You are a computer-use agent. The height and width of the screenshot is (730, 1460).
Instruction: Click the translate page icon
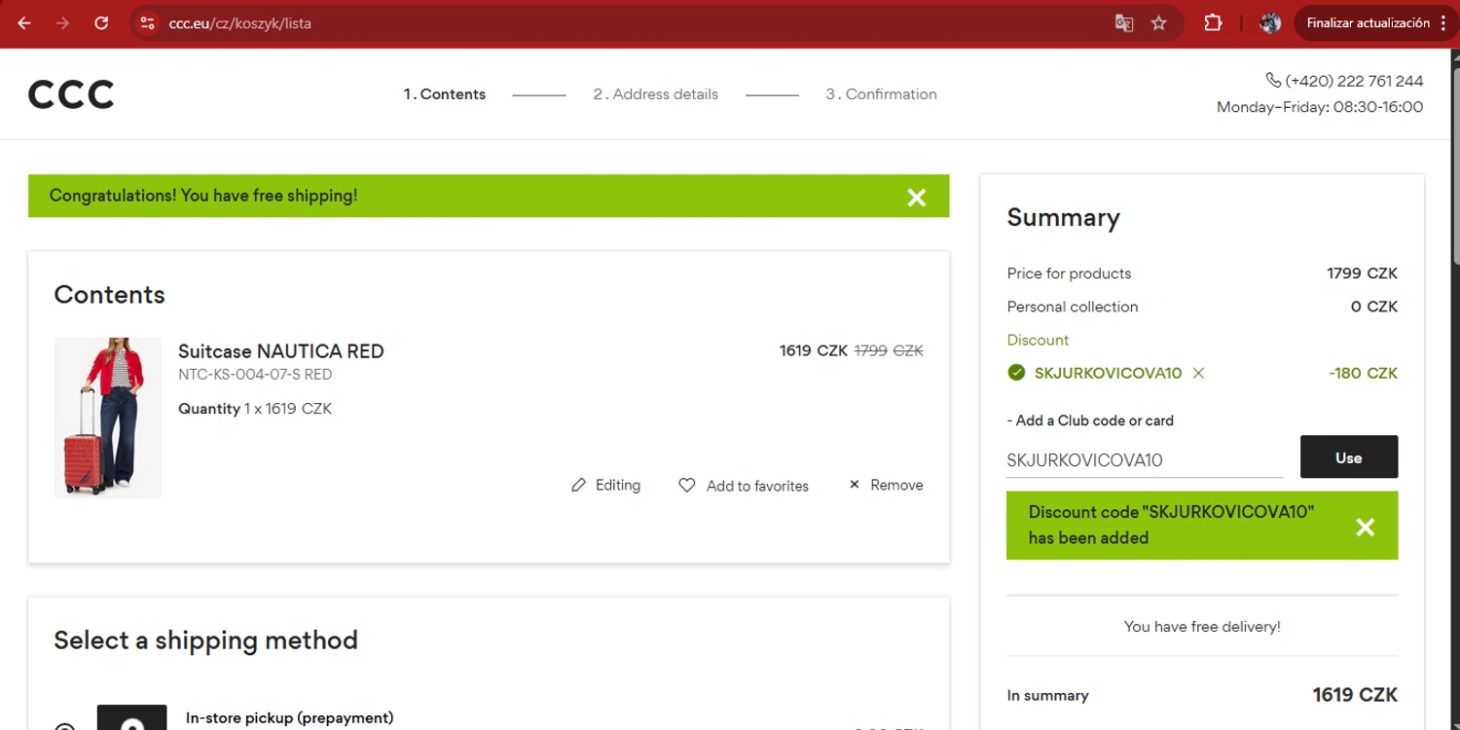(x=1124, y=23)
